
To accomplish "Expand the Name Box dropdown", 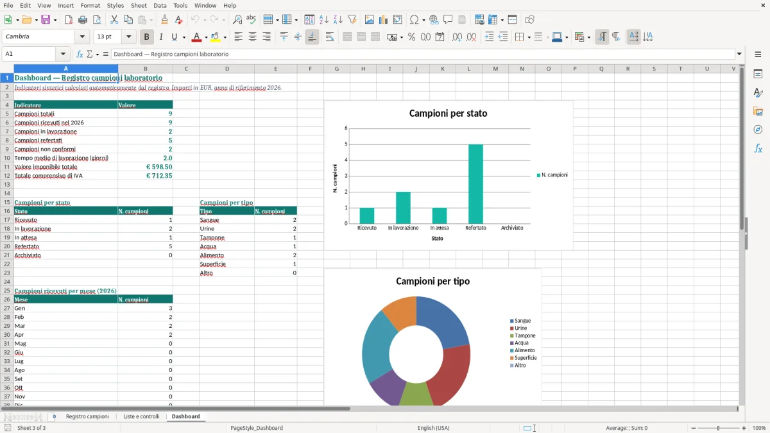I will [x=63, y=54].
